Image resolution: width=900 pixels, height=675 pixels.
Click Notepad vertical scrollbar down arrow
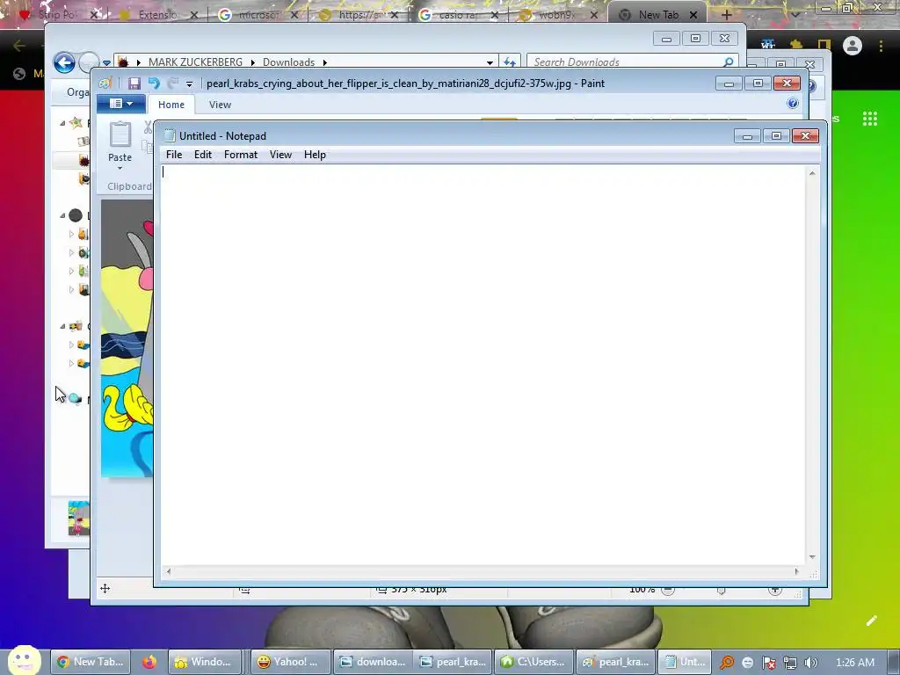pyautogui.click(x=812, y=556)
